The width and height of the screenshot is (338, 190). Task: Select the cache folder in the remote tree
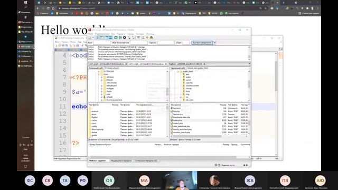188,80
